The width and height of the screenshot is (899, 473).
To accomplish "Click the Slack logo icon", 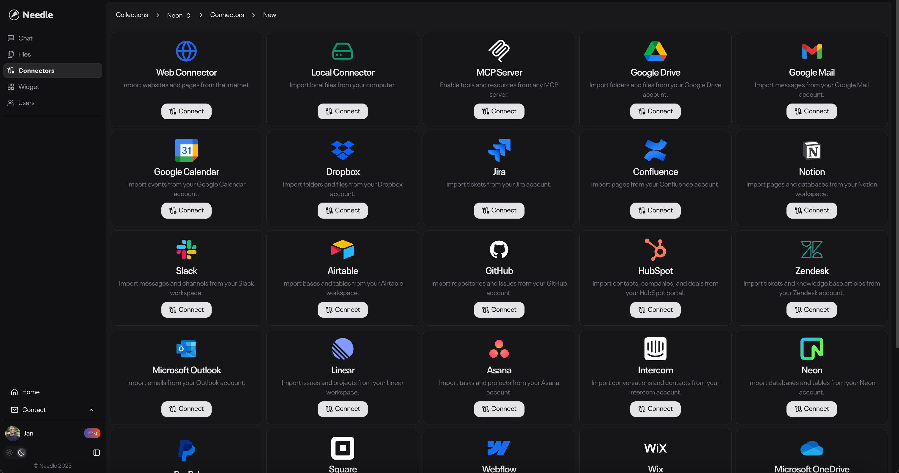I will click(x=186, y=249).
